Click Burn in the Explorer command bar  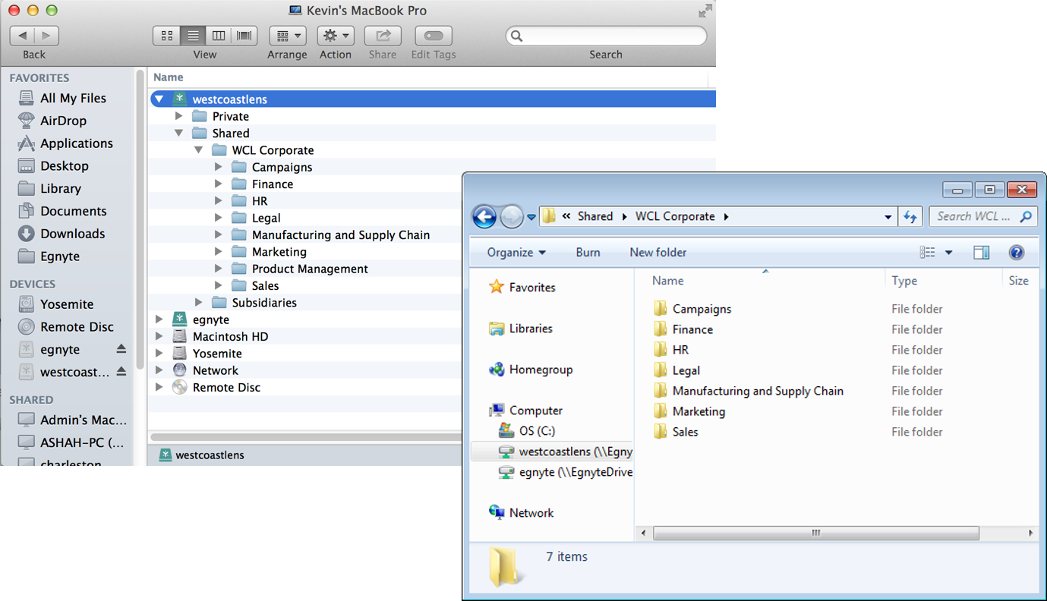[588, 251]
